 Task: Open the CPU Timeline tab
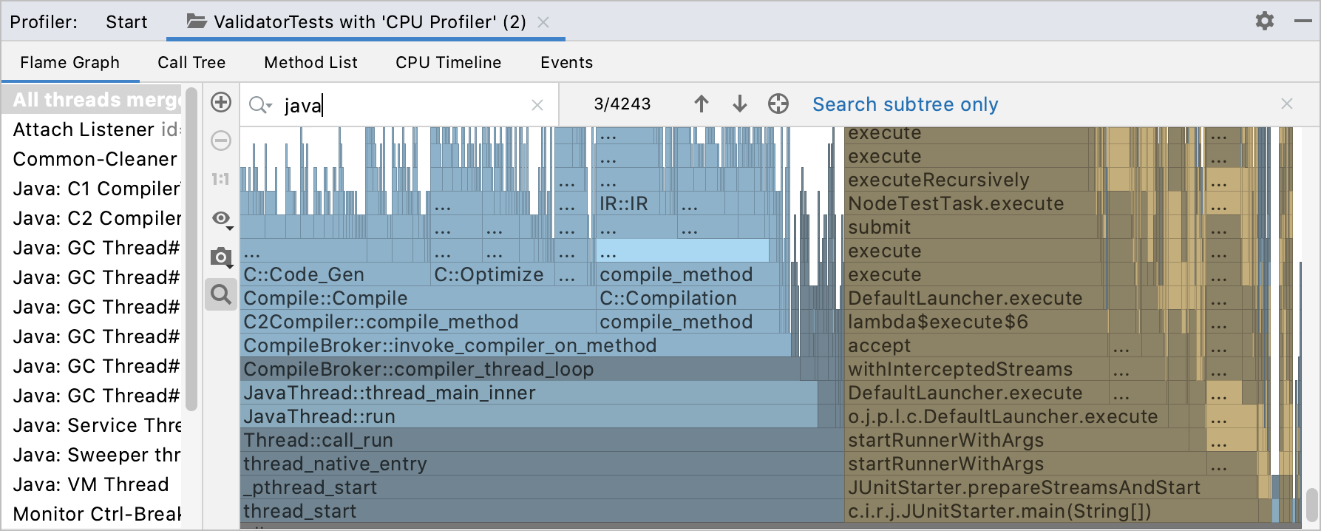(447, 62)
